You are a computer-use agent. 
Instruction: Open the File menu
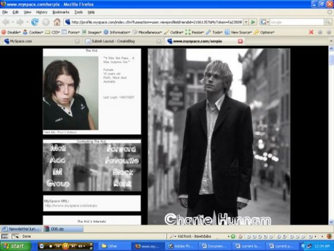5,12
